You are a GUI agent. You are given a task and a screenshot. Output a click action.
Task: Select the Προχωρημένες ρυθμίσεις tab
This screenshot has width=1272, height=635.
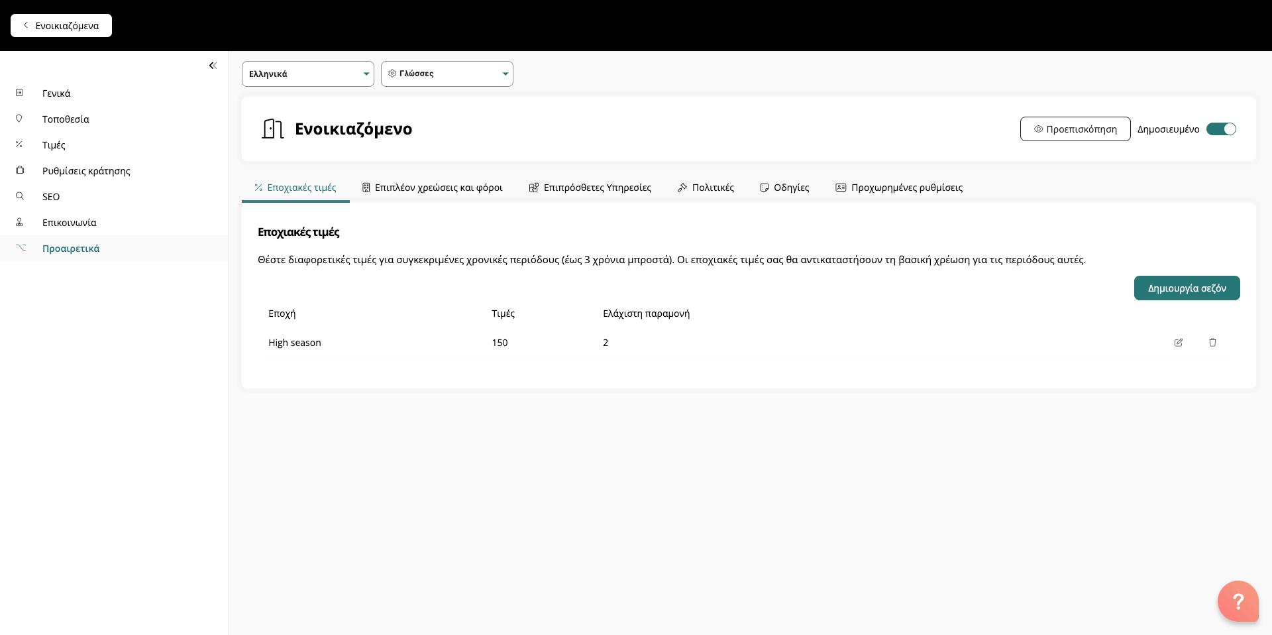click(899, 188)
